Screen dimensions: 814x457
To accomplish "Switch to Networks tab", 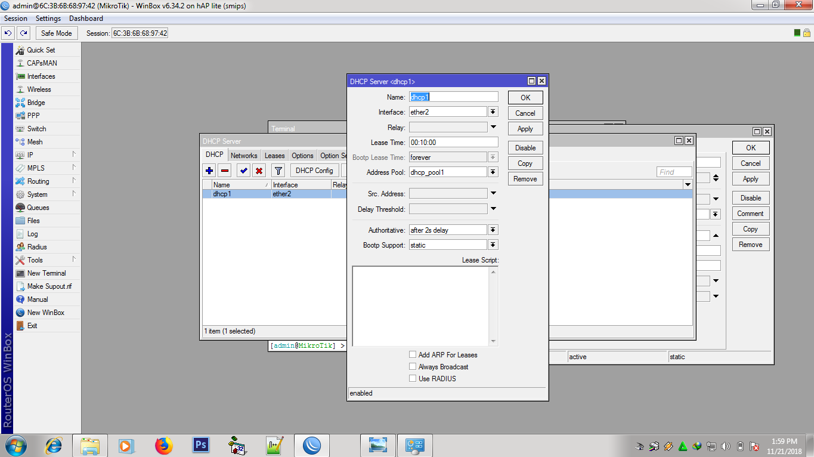I will (244, 156).
